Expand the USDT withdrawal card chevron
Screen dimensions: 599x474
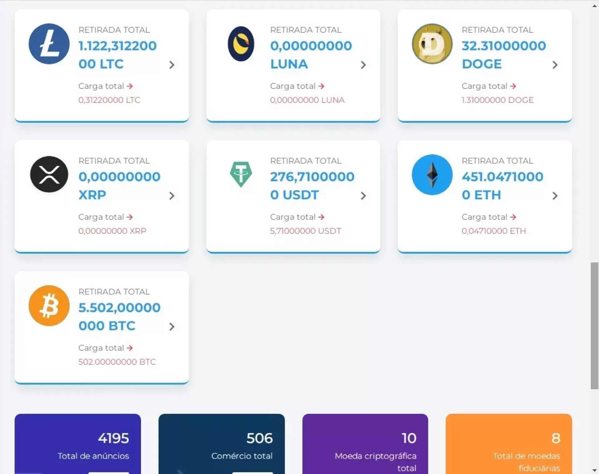pyautogui.click(x=363, y=196)
